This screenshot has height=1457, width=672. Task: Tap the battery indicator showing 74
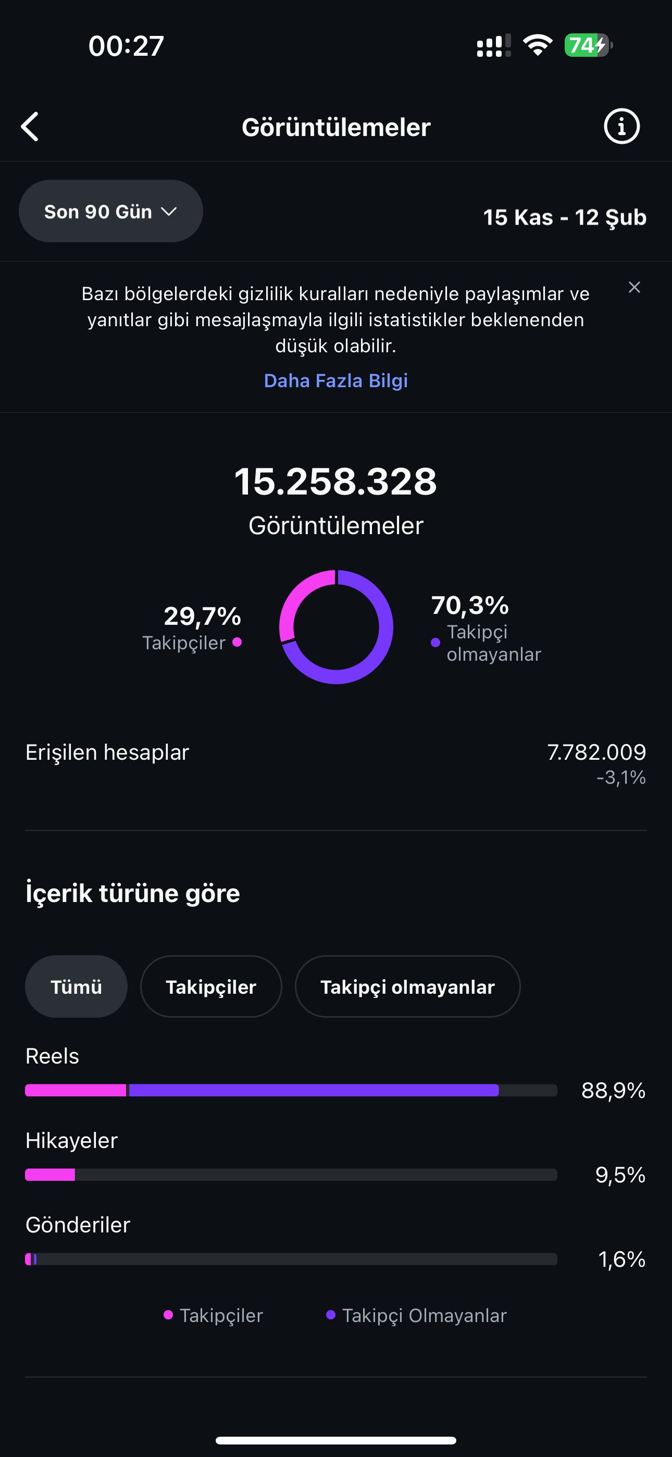click(588, 45)
